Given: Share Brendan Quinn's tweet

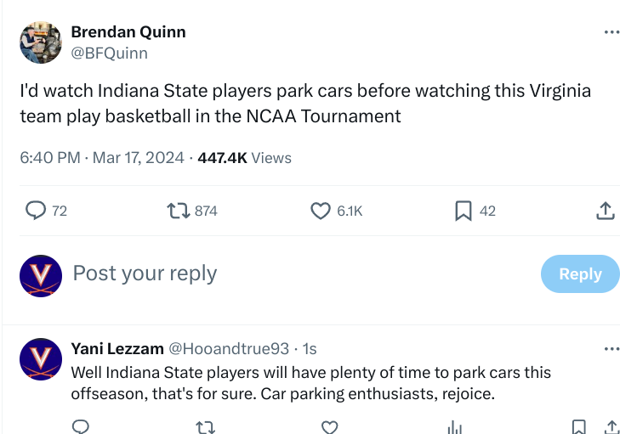Looking at the screenshot, I should [605, 210].
